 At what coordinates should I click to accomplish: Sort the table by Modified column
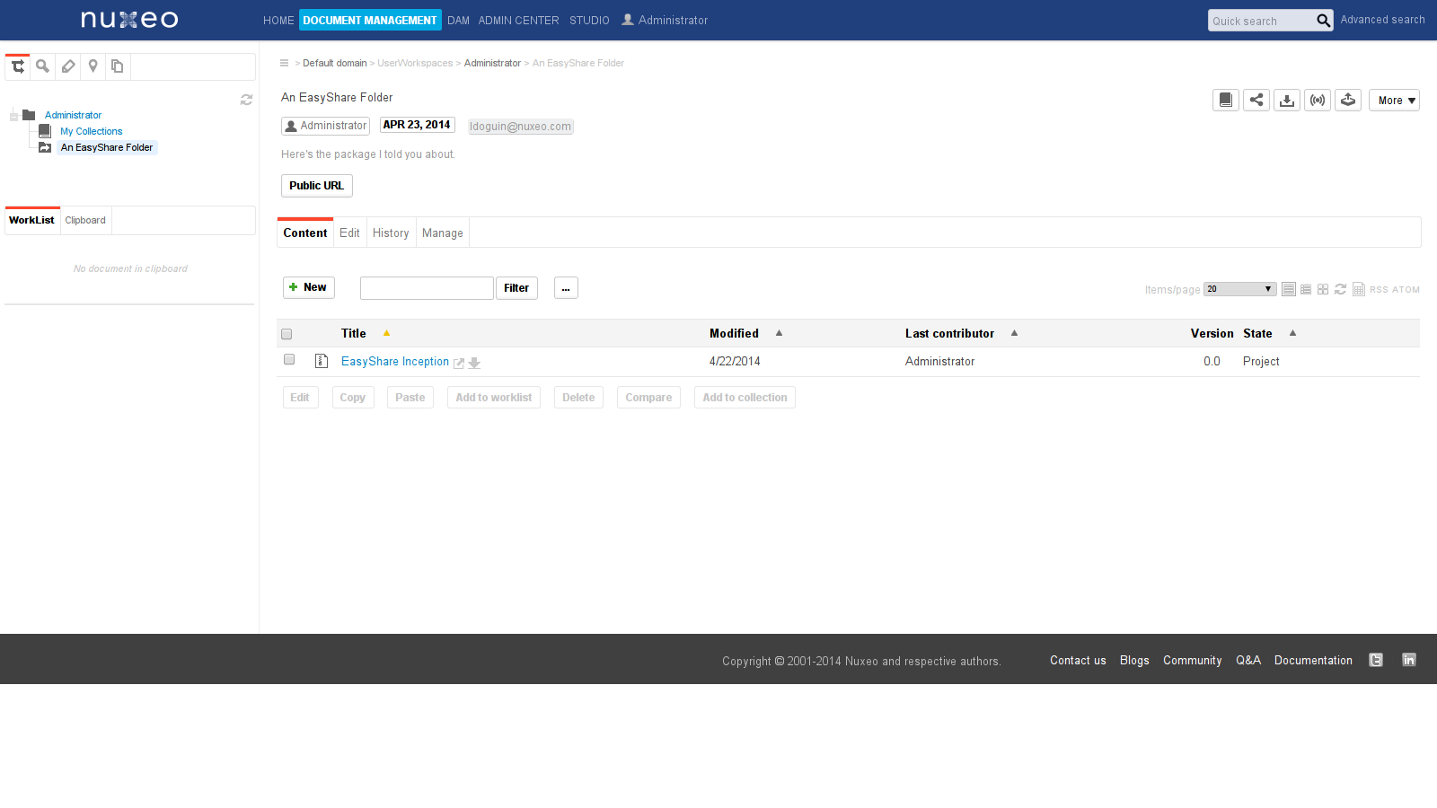pyautogui.click(x=734, y=333)
